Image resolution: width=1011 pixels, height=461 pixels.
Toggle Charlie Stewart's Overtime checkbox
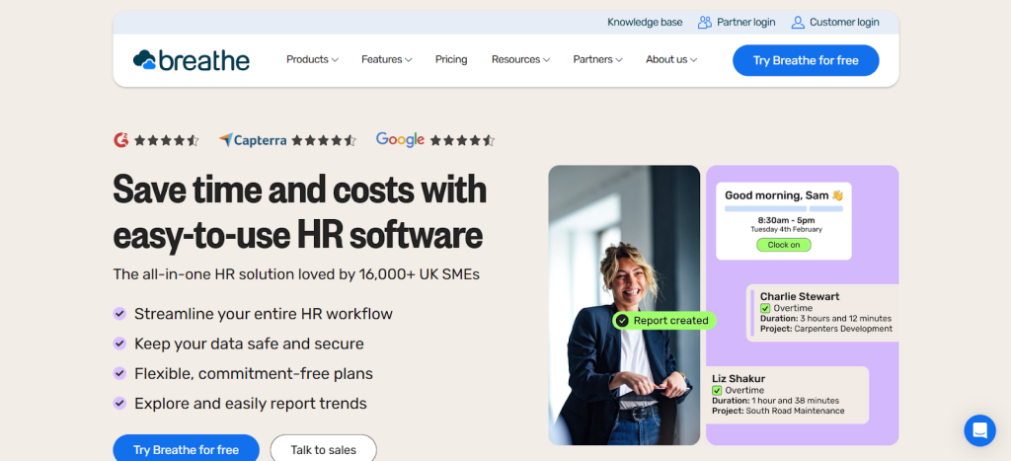click(x=765, y=308)
